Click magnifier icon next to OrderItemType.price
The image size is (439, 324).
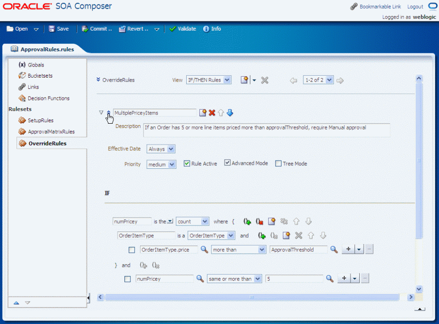point(204,249)
